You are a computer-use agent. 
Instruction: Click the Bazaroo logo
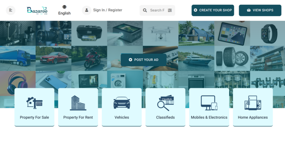37,10
